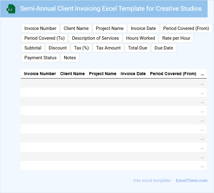This screenshot has width=214, height=193.
Task: Choose the Hours Worked tag
Action: 141,38
